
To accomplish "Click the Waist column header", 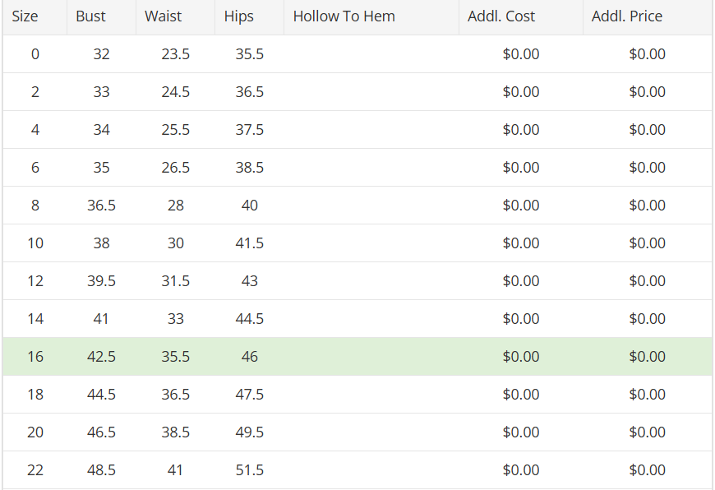I will click(x=163, y=16).
